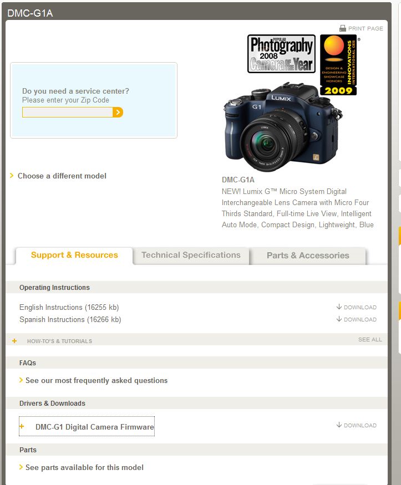Open See parts available for this model
Screen dimensions: 401x485
click(84, 467)
